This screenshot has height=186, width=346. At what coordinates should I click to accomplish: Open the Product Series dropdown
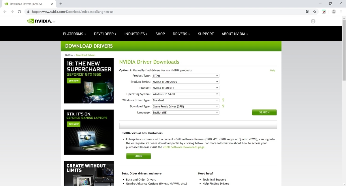pyautogui.click(x=185, y=82)
